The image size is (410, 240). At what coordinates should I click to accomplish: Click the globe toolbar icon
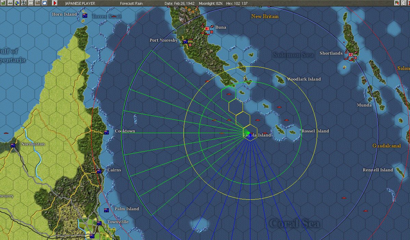17,3
